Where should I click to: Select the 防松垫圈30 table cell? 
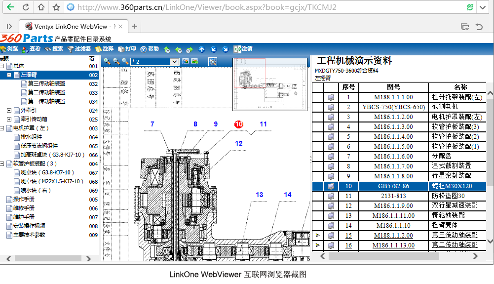tap(457, 196)
